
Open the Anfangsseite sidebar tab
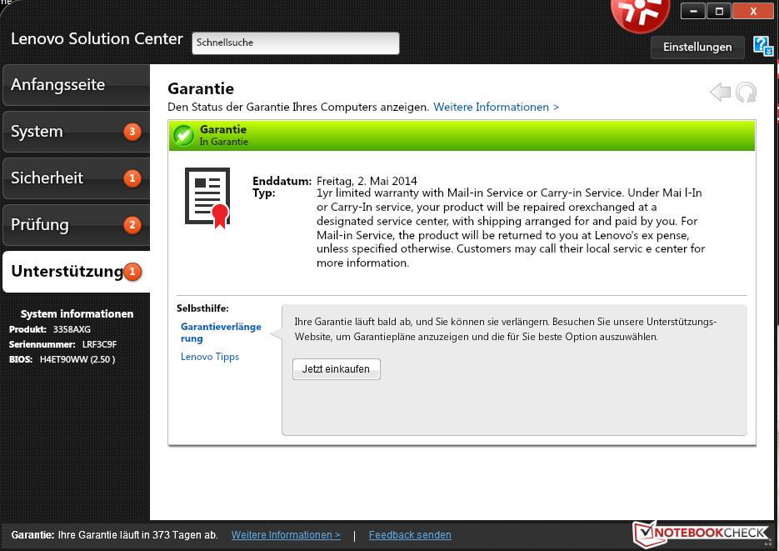coord(76,84)
